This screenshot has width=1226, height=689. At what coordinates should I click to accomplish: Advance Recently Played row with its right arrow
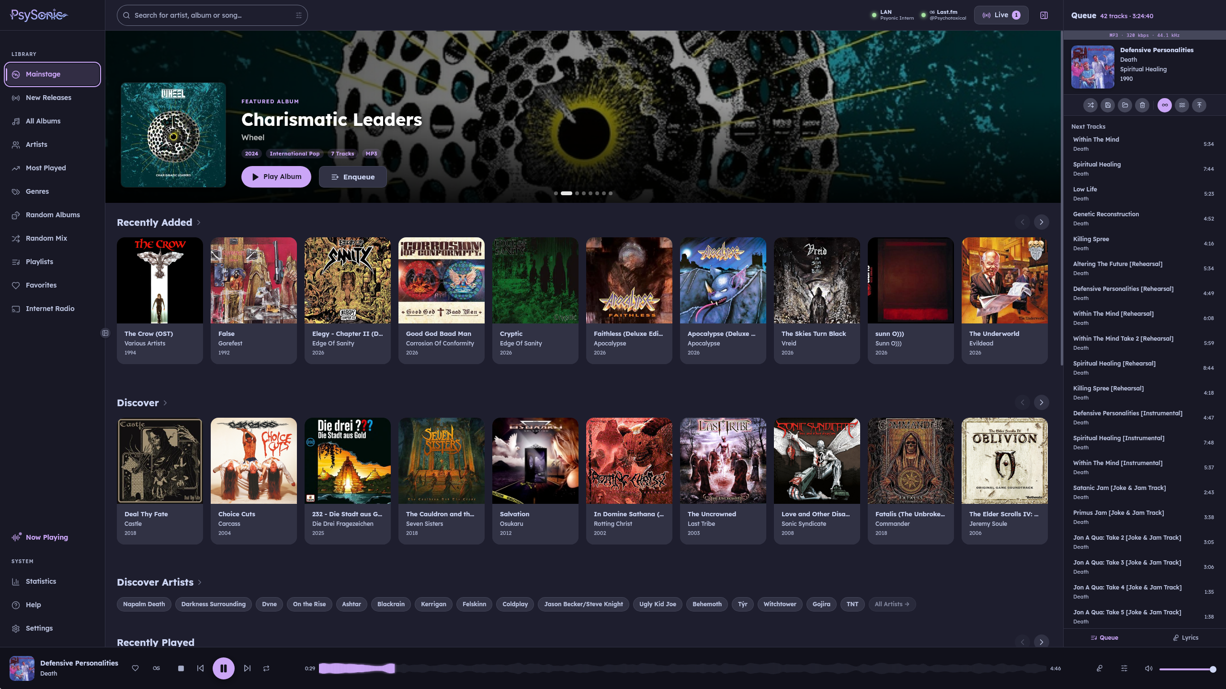(1041, 642)
